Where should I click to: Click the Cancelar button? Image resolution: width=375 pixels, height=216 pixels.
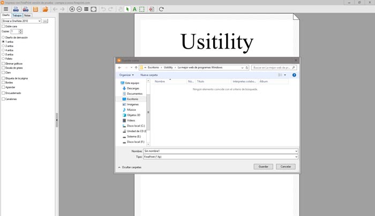pyautogui.click(x=286, y=167)
